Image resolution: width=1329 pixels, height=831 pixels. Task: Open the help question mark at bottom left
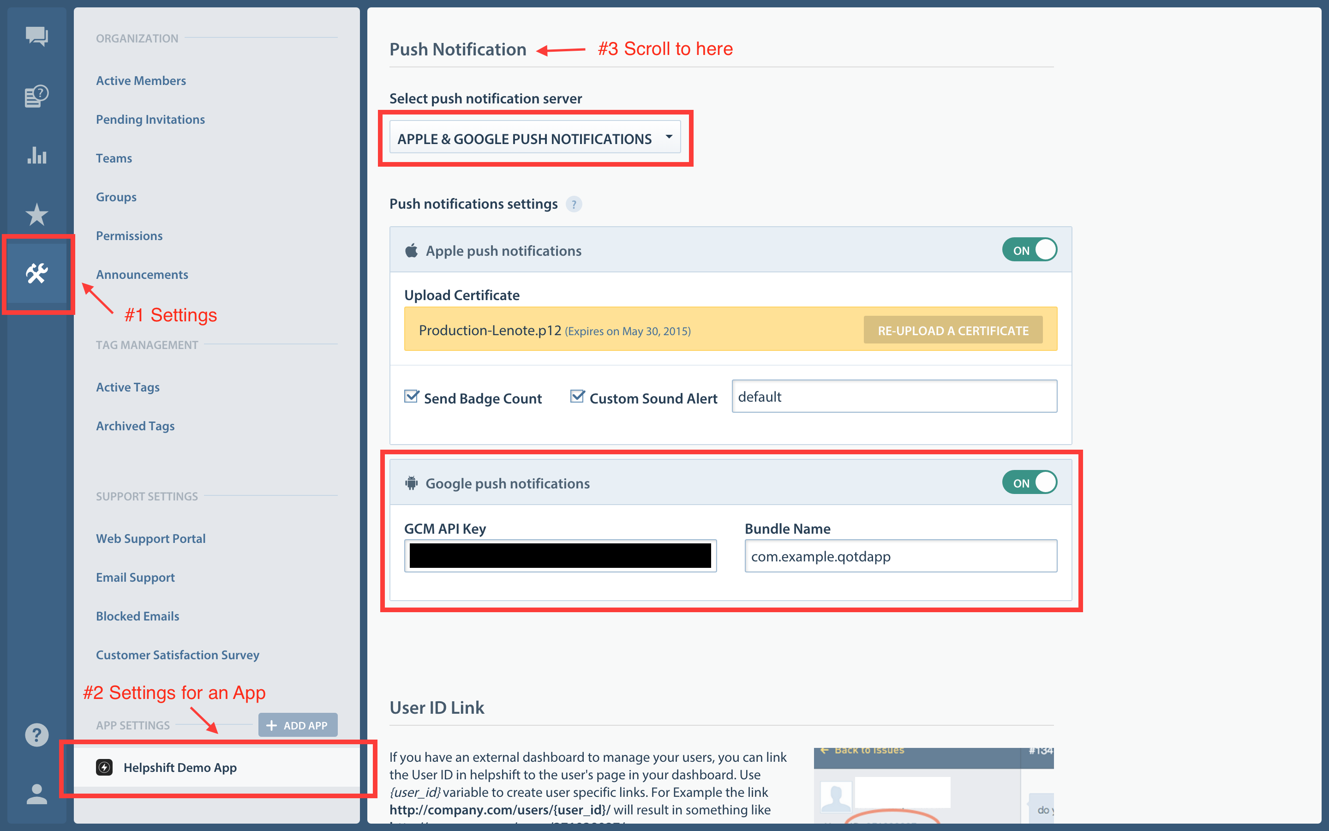click(36, 735)
